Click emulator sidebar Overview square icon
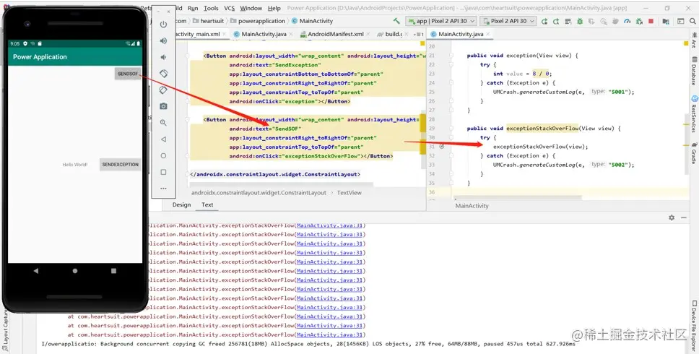This screenshot has height=354, width=699. [164, 172]
